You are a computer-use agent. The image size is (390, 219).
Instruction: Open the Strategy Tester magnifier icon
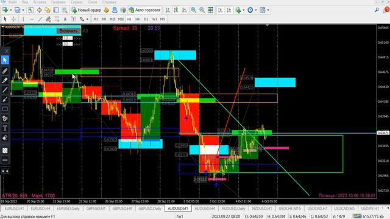[x=65, y=10]
